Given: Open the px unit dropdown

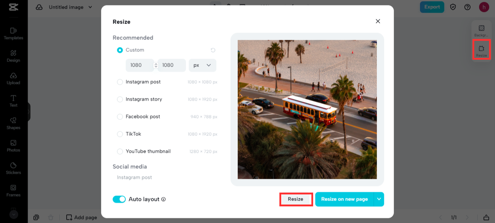Looking at the screenshot, I should (x=202, y=65).
